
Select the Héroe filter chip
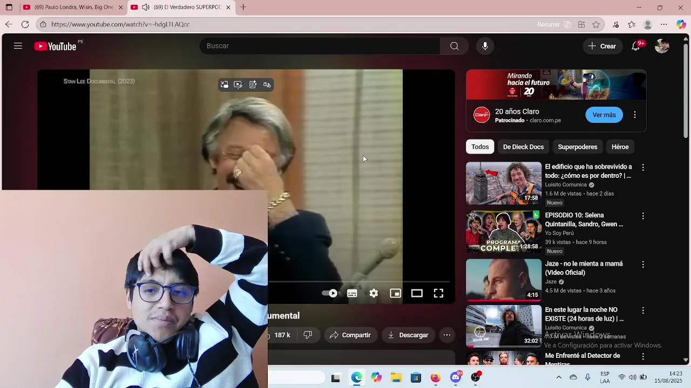620,147
